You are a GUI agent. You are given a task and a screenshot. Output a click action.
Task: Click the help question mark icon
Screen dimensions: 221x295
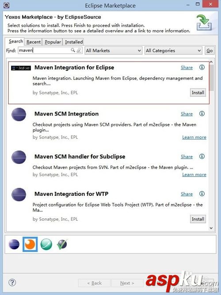tap(12, 283)
